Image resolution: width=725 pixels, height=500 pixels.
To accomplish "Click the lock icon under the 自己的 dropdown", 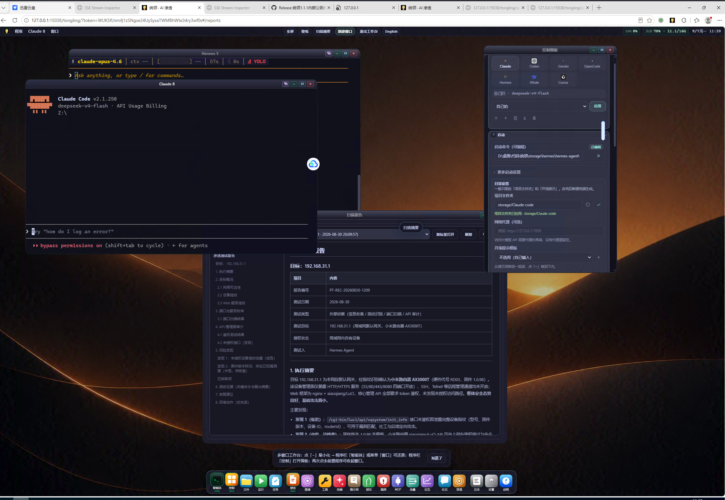I will pyautogui.click(x=534, y=118).
